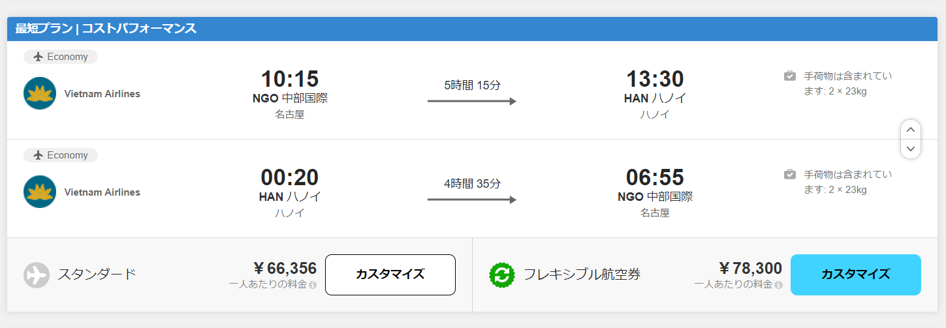Click the 13:30 HAN arrival time
Image resolution: width=946 pixels, height=328 pixels.
tap(655, 79)
